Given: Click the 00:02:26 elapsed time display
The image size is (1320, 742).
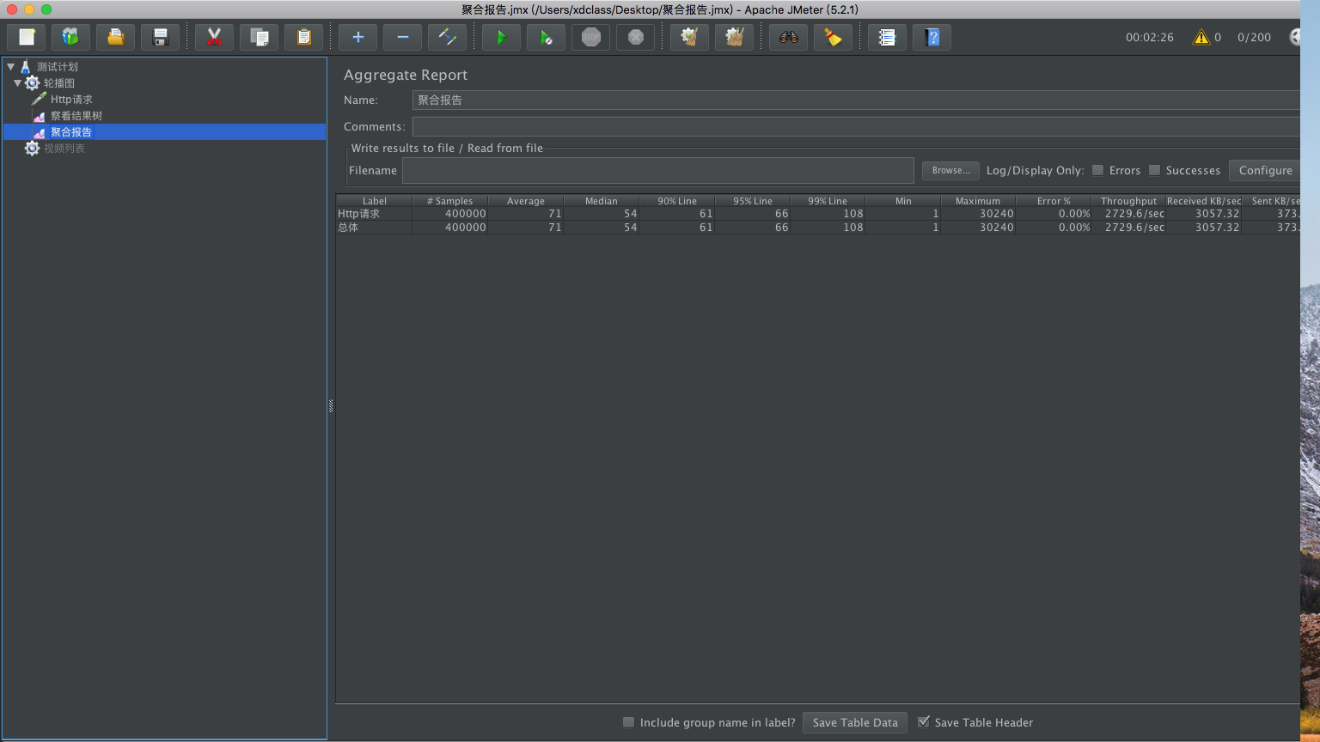Looking at the screenshot, I should tap(1149, 37).
